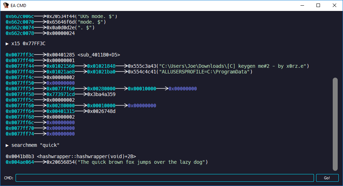Click address 0x0077ff48
Image resolution: width=343 pixels, height=186 pixels.
point(20,72)
